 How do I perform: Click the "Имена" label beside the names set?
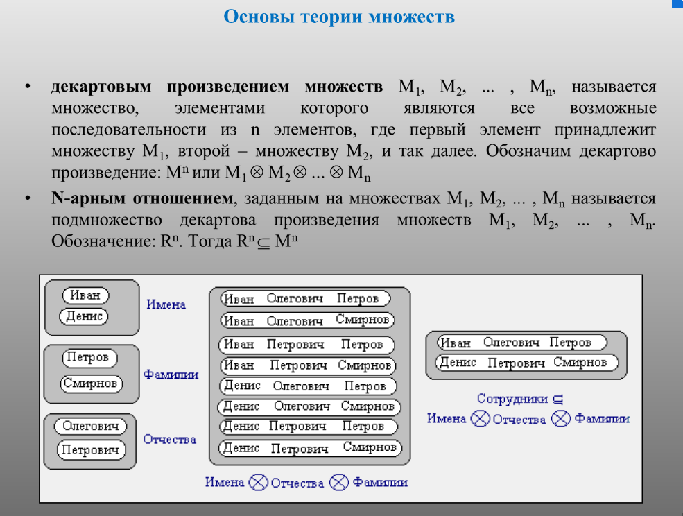166,304
